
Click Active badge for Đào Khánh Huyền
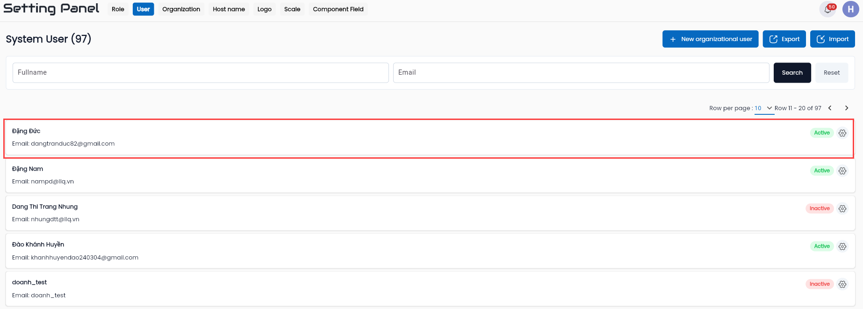coord(821,246)
